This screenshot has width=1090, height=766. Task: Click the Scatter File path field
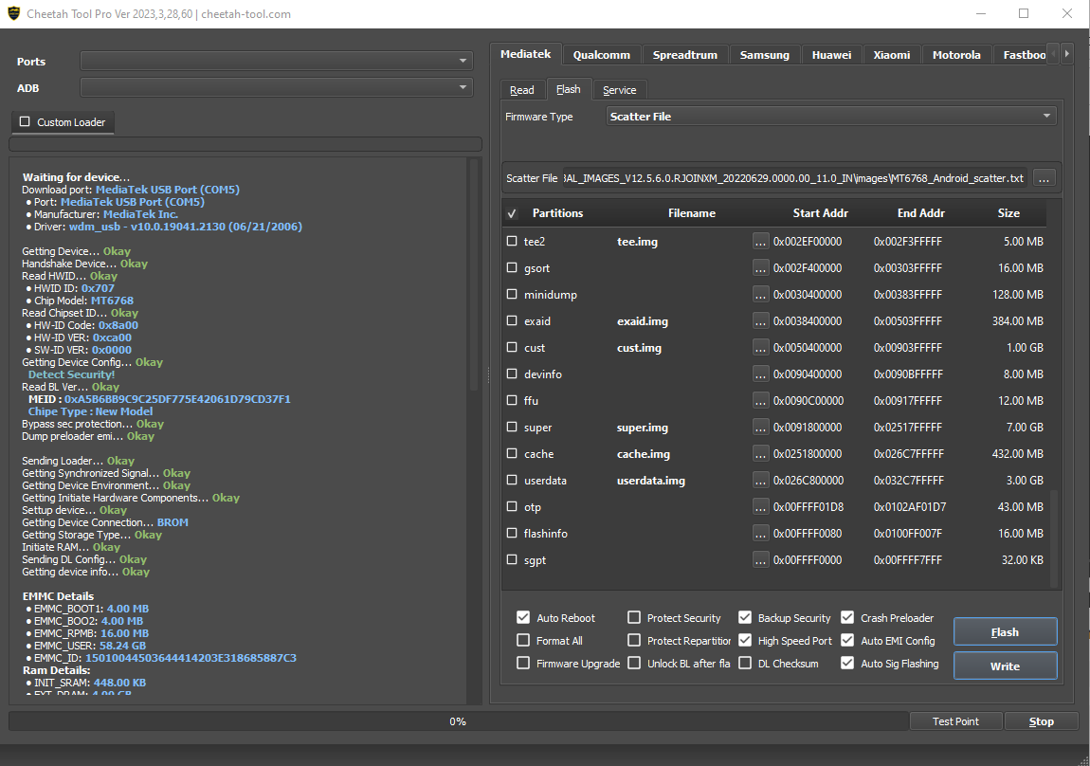pos(796,178)
